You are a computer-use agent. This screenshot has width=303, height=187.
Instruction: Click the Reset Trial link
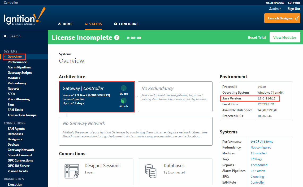point(257,38)
